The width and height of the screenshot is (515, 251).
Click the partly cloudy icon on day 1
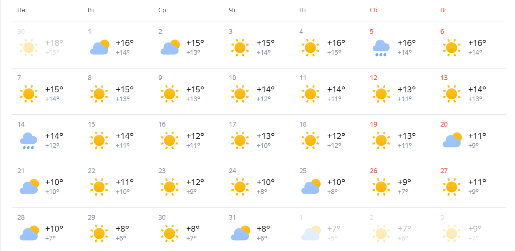(99, 47)
